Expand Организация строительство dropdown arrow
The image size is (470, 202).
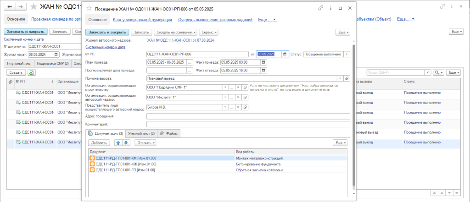225,87
